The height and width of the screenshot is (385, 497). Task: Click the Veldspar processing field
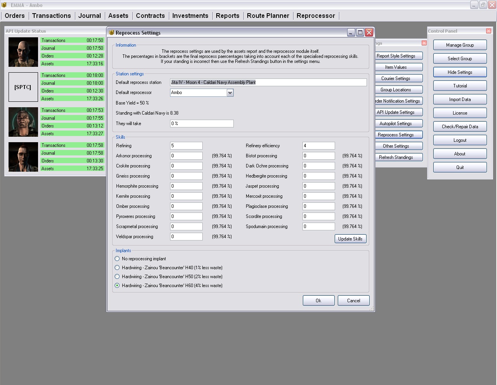tap(186, 237)
